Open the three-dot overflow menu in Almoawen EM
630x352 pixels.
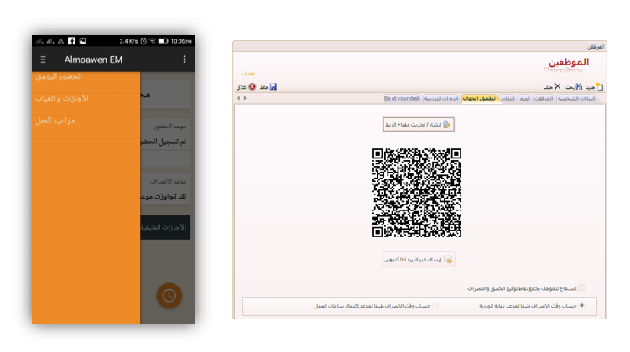185,60
